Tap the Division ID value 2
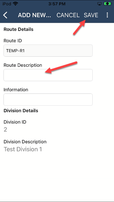This screenshot has width=114, height=202. coord(5,130)
